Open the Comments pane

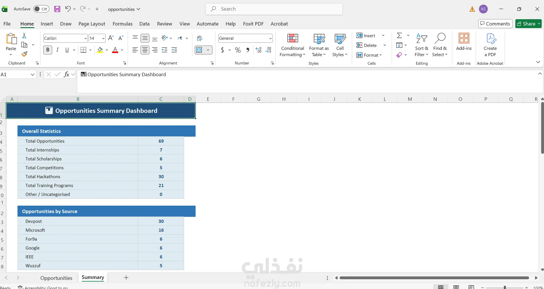(495, 24)
